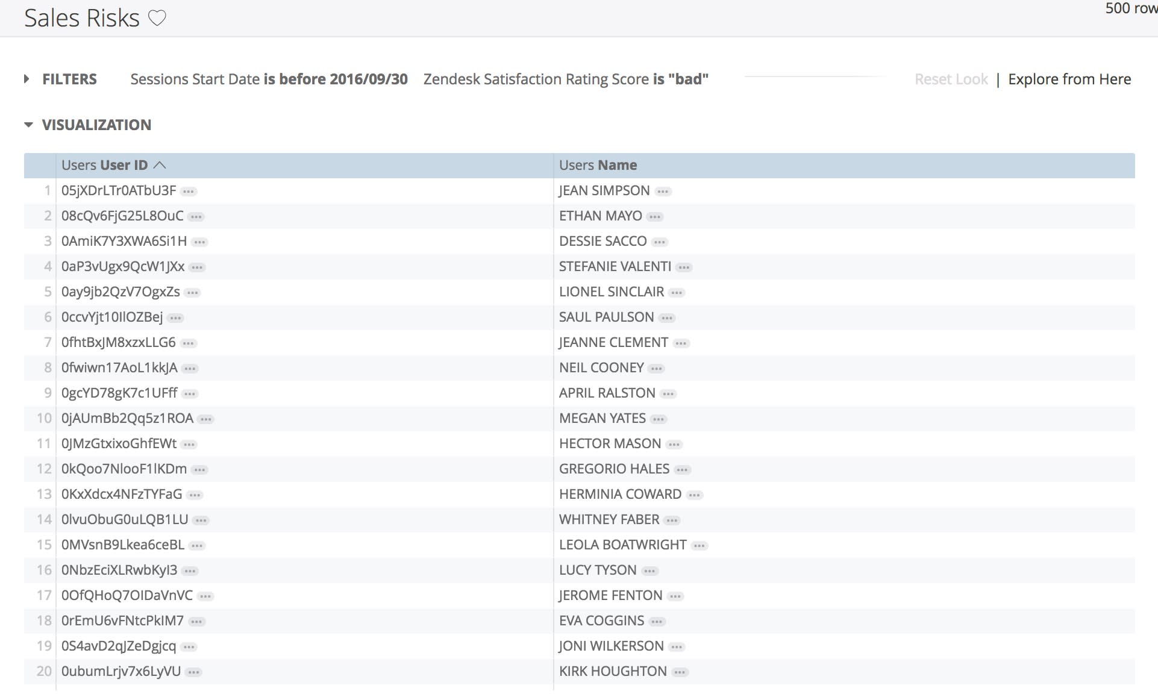Click the Users Name column header
Image resolution: width=1158 pixels, height=694 pixels.
(x=598, y=165)
